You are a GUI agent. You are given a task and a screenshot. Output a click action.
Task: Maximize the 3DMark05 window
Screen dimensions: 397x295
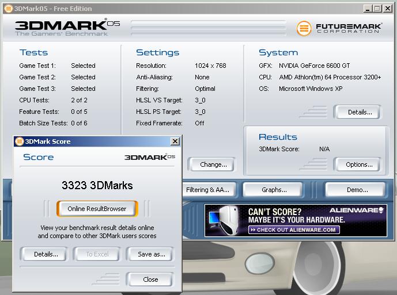[x=377, y=9]
